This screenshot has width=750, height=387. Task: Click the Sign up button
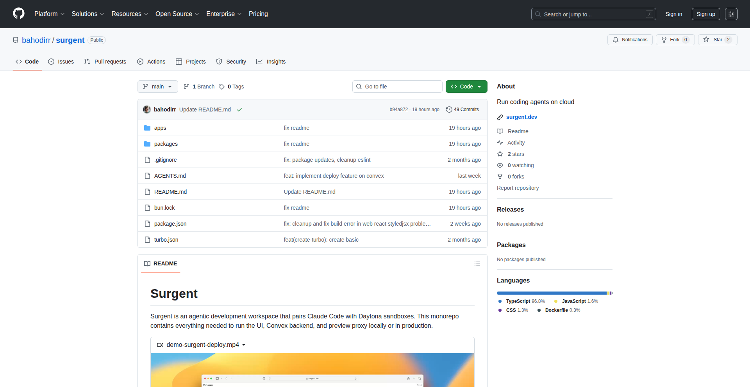[705, 14]
